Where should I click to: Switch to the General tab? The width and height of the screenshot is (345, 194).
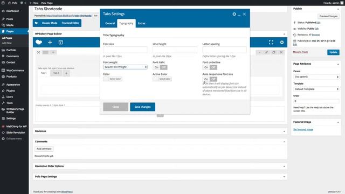[x=110, y=23]
